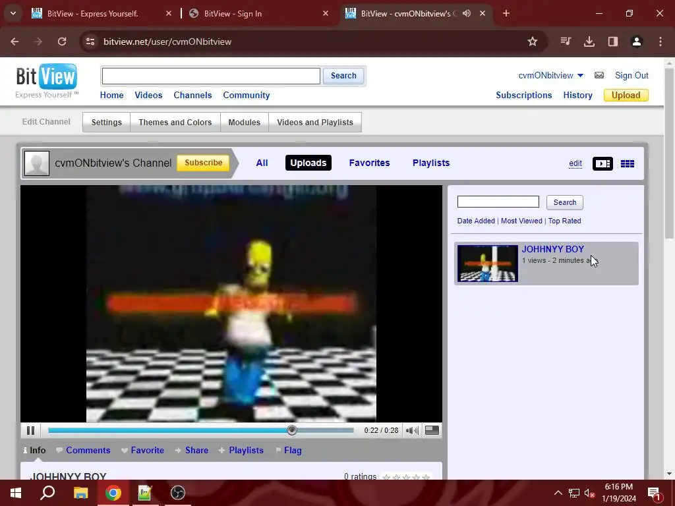Open the Community navigation link
Screen dimensions: 675x506
point(247,95)
